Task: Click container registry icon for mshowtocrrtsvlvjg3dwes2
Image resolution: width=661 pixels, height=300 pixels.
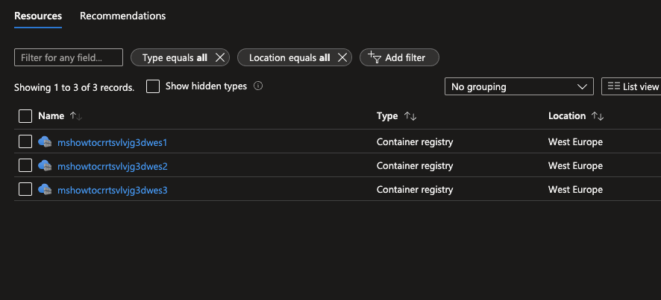Action: [x=45, y=165]
